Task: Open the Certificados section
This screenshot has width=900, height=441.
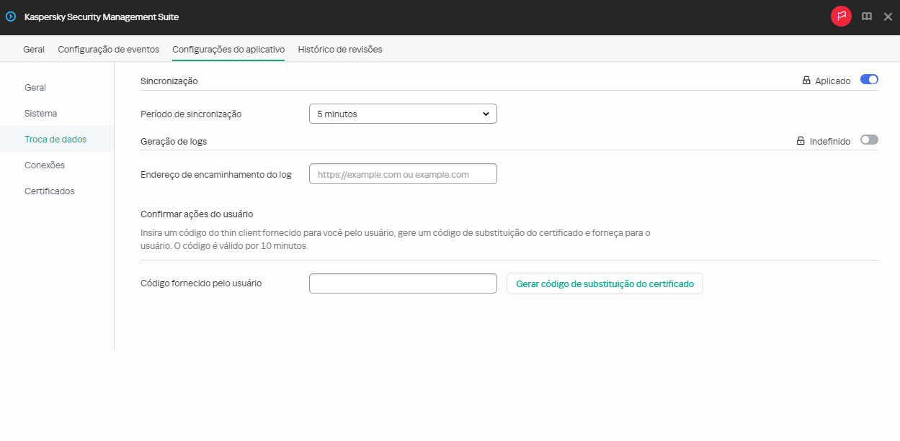Action: pos(49,191)
